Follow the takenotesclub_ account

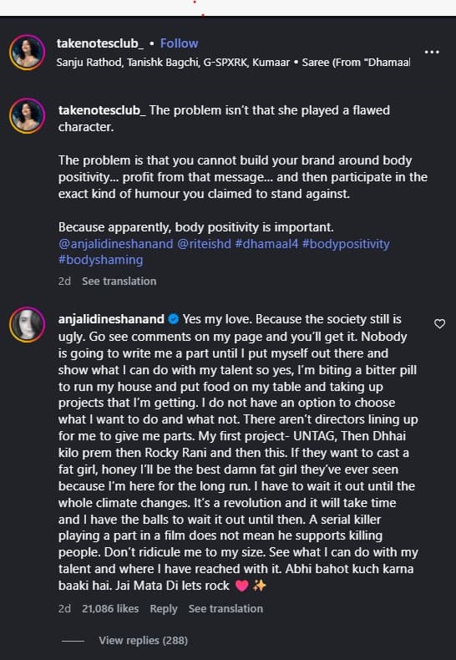coord(179,43)
